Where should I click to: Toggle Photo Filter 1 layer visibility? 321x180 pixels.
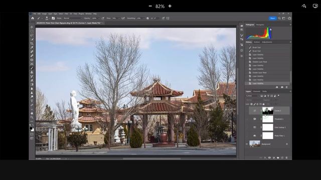[247, 135]
